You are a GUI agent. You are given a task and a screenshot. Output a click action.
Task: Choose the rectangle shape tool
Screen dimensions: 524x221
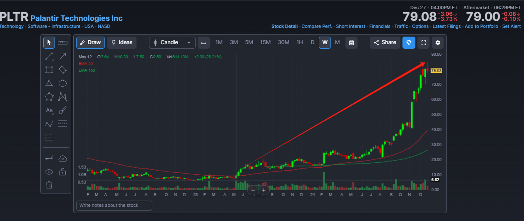click(49, 70)
